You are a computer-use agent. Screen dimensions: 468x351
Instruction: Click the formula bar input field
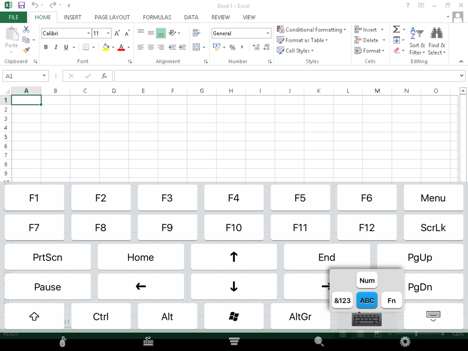(x=286, y=76)
